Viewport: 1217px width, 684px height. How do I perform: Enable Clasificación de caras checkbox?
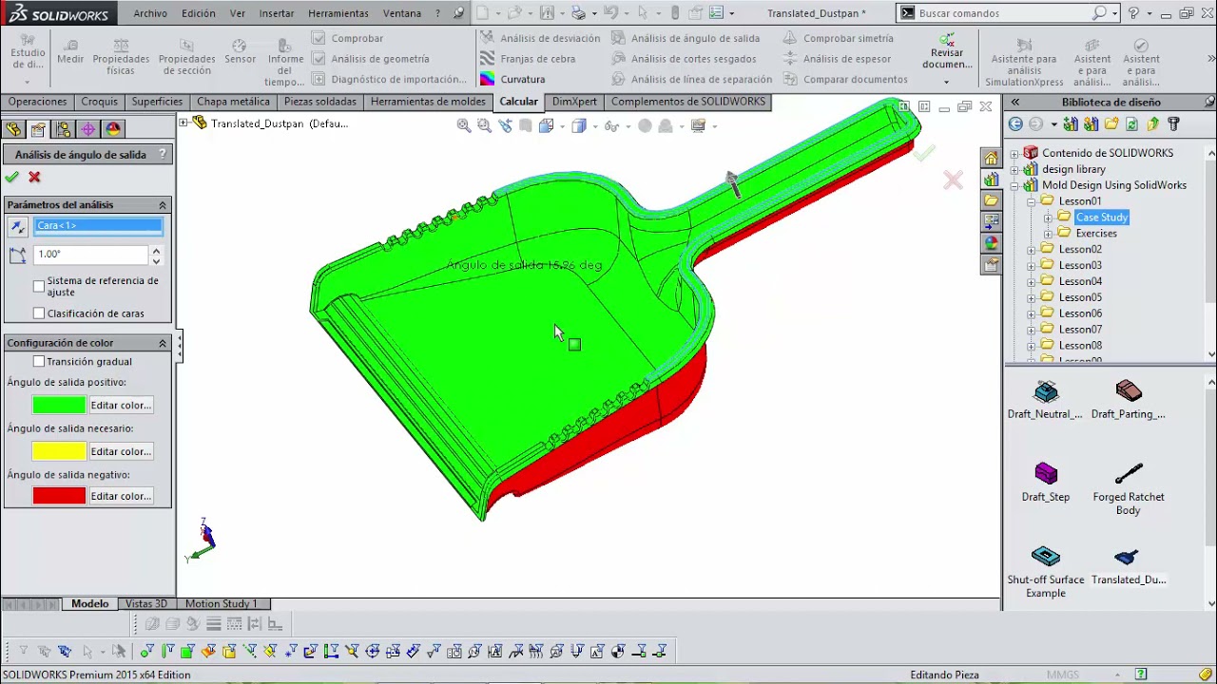[x=39, y=313]
